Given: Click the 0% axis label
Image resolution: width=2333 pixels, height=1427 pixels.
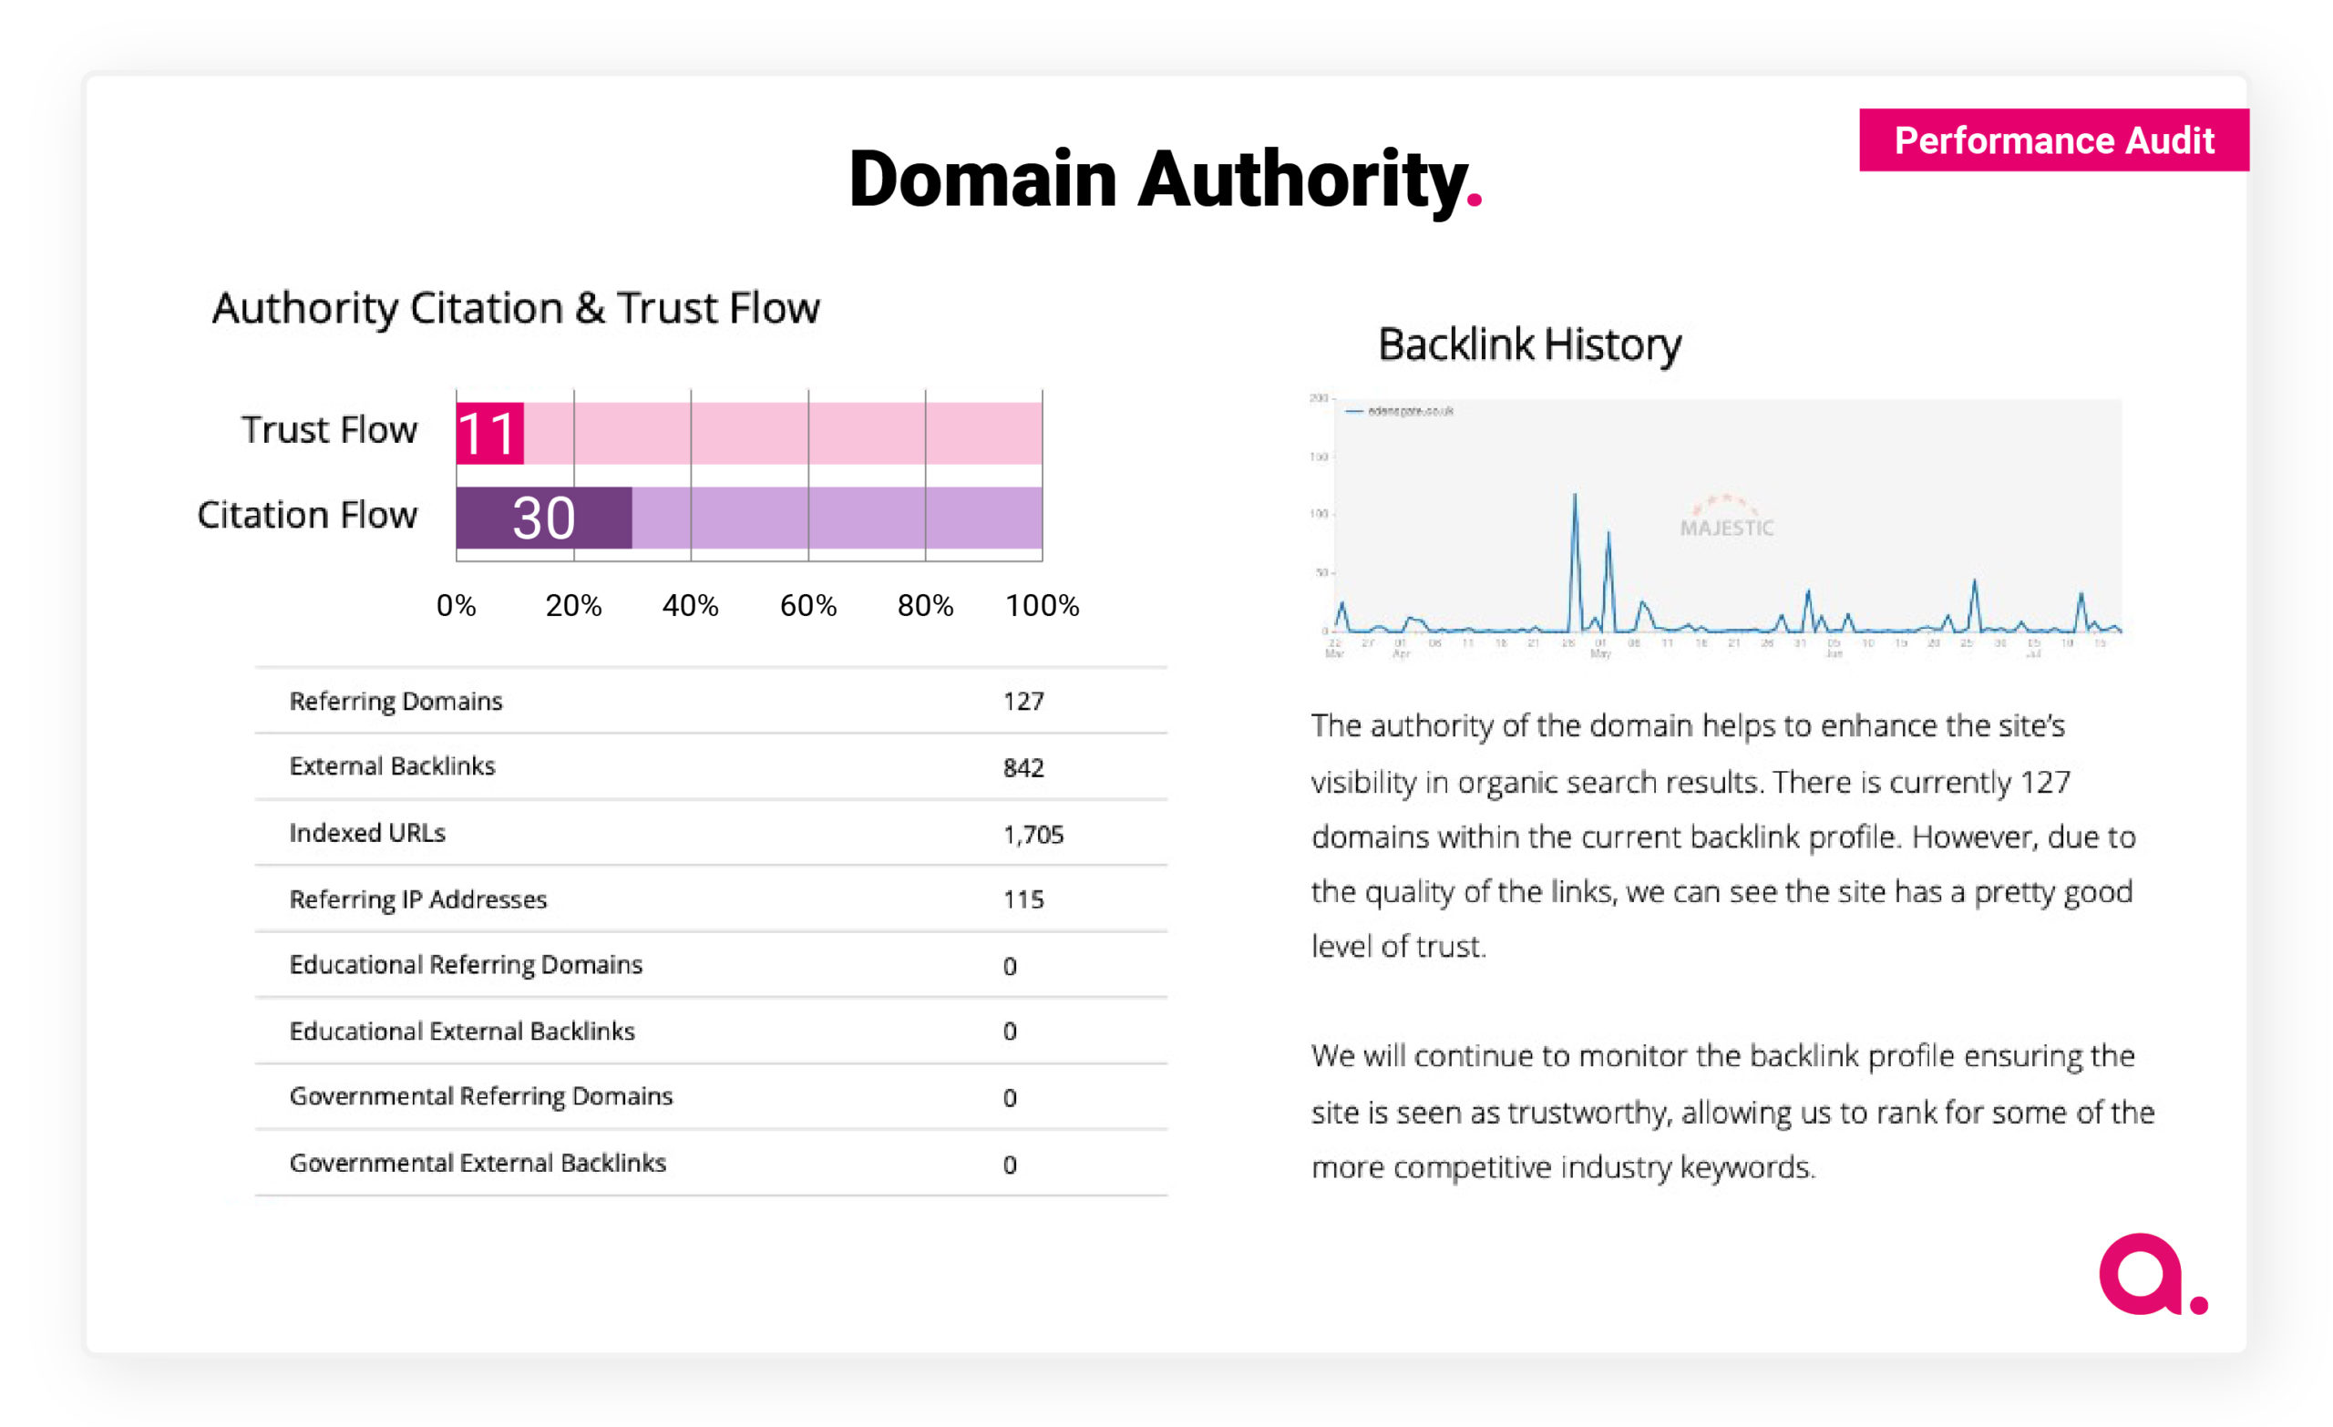Looking at the screenshot, I should pyautogui.click(x=456, y=606).
